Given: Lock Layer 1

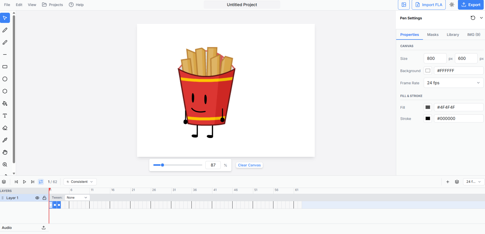Looking at the screenshot, I should (x=44, y=198).
